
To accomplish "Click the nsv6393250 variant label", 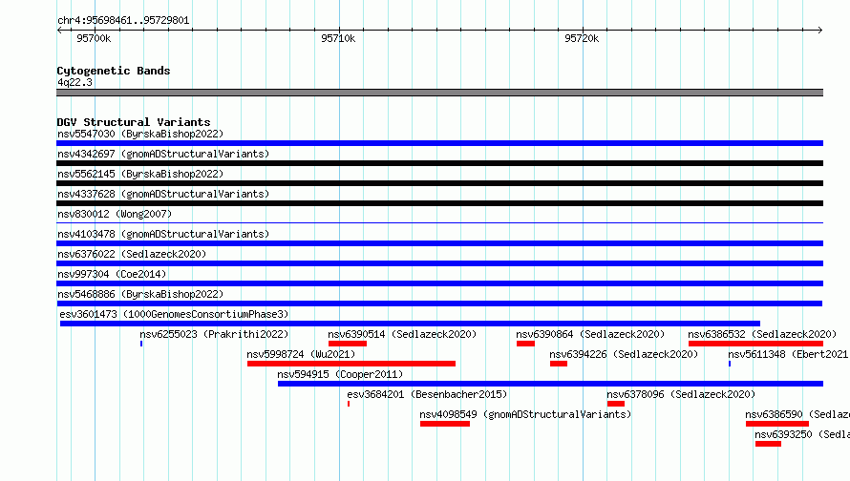I will [x=802, y=434].
